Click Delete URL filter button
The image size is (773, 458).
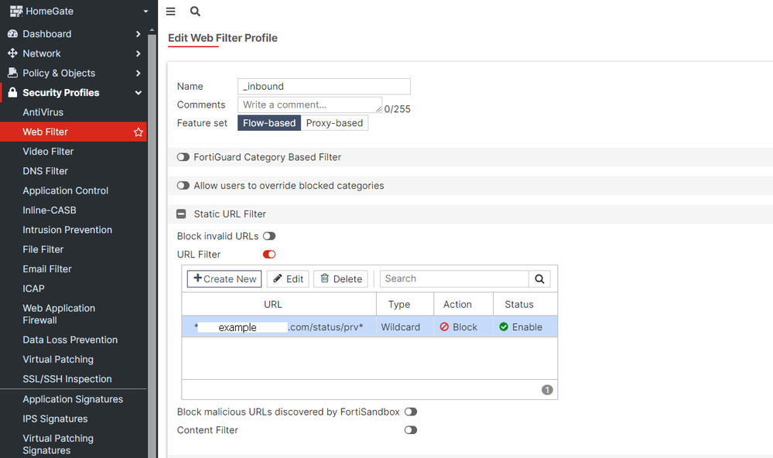coord(341,279)
